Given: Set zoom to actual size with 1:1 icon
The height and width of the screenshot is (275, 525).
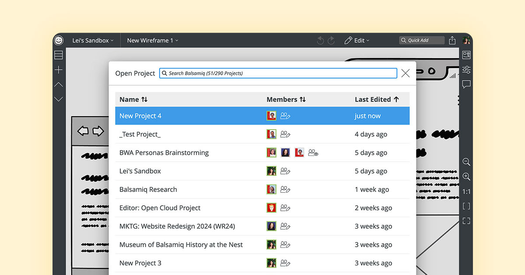Looking at the screenshot, I should coord(466,191).
